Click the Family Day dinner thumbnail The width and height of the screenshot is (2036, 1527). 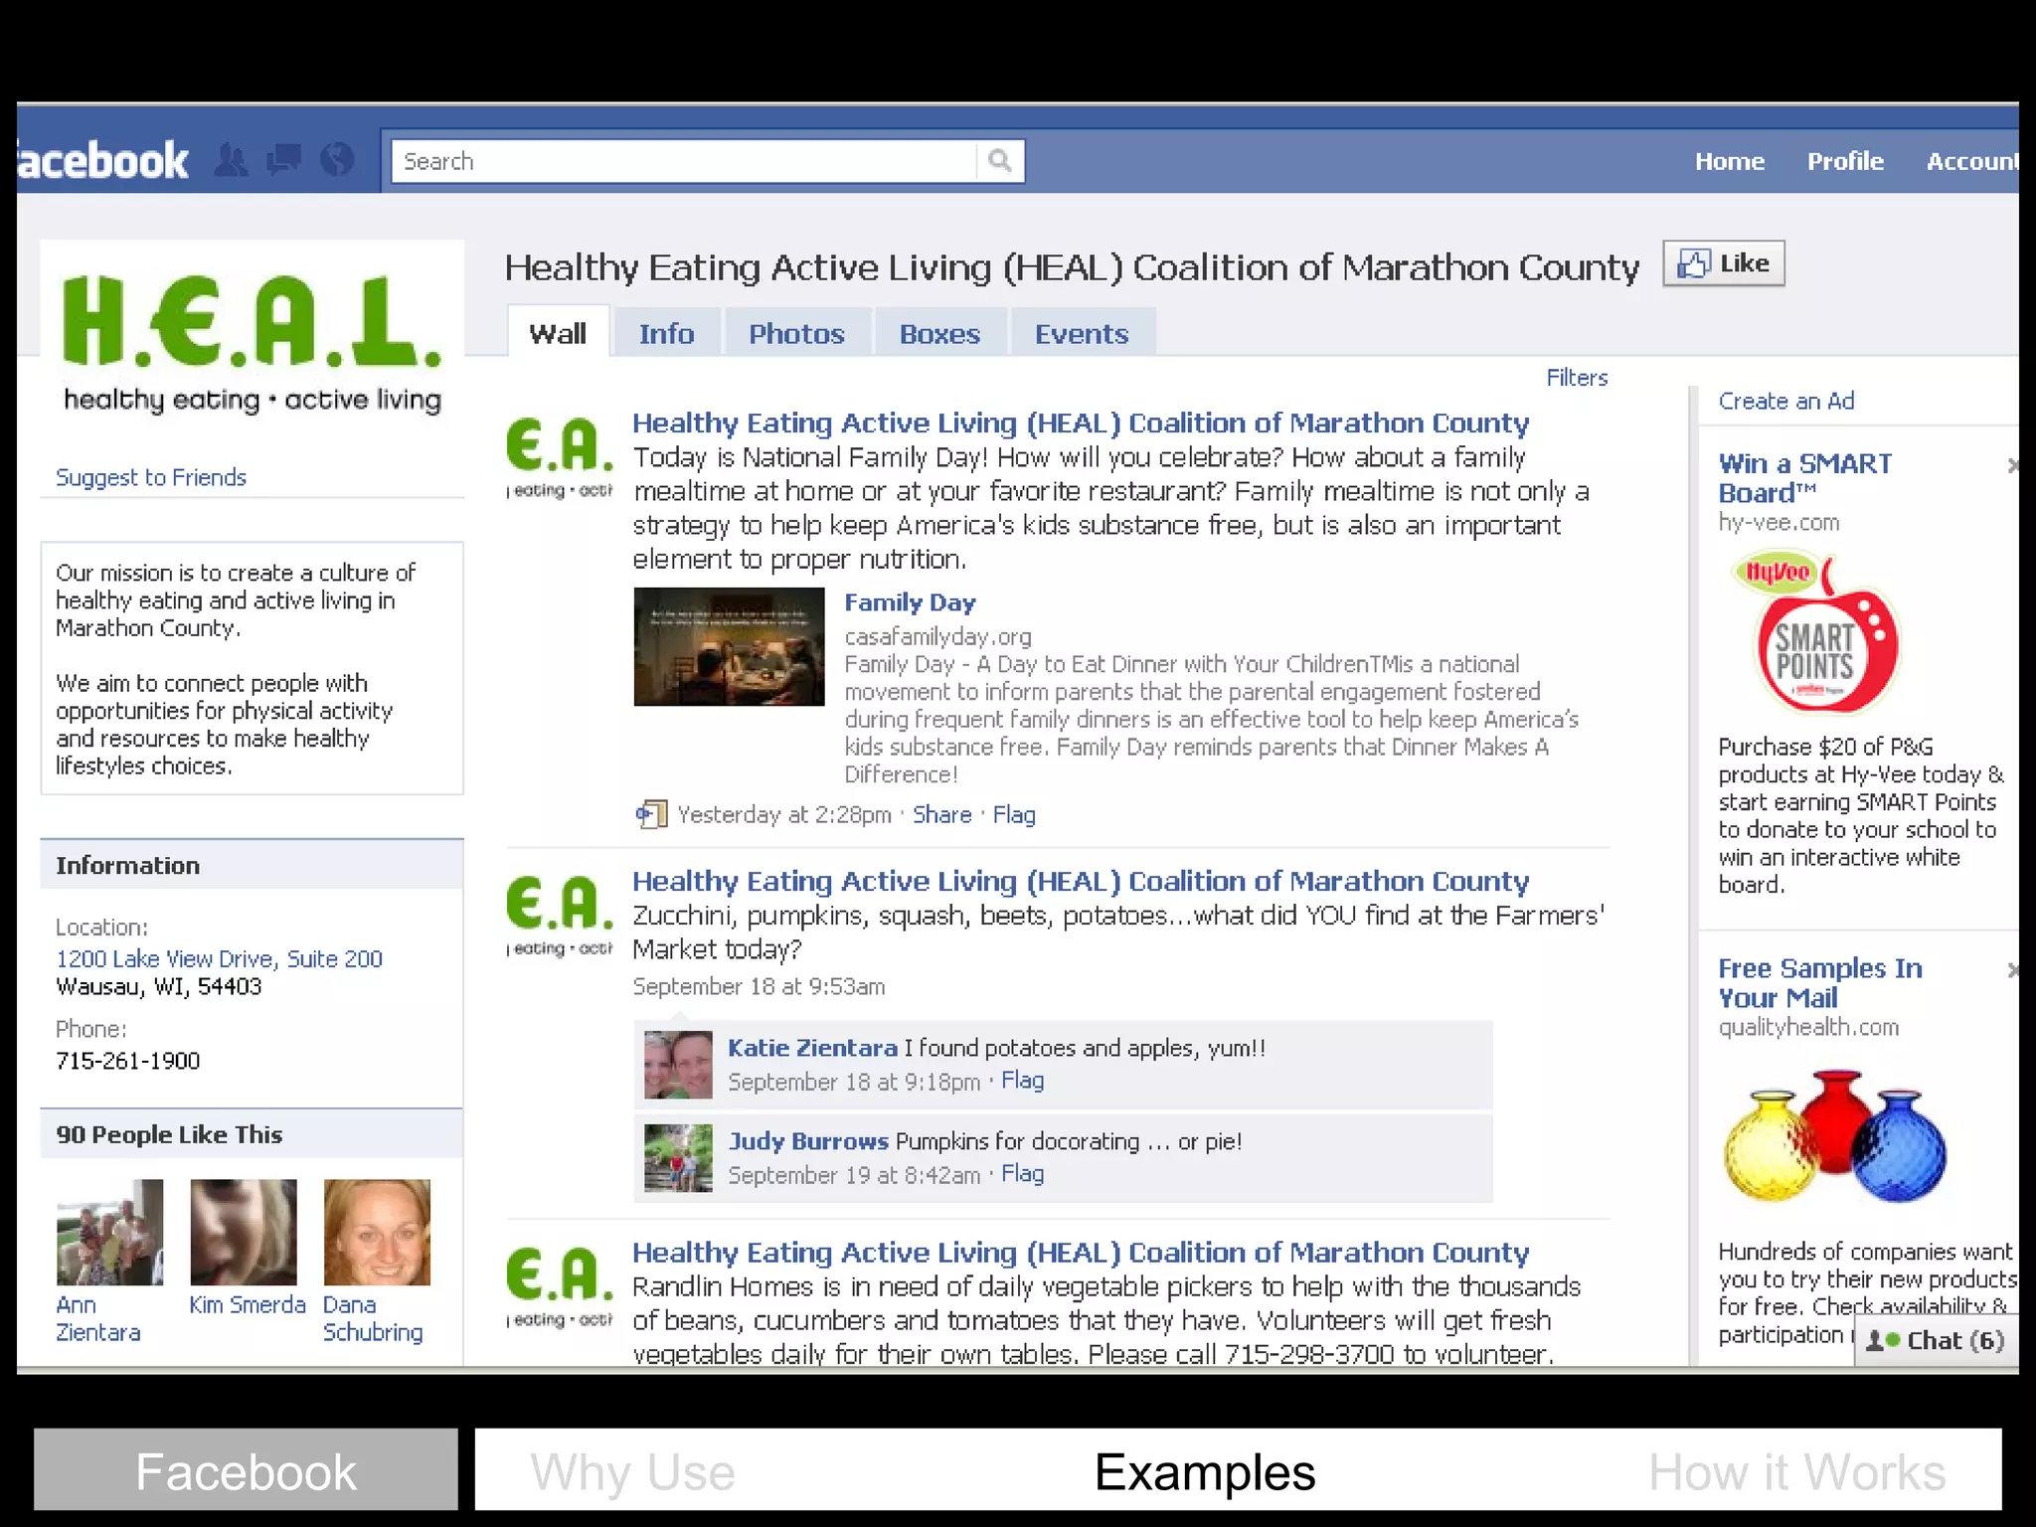729,647
